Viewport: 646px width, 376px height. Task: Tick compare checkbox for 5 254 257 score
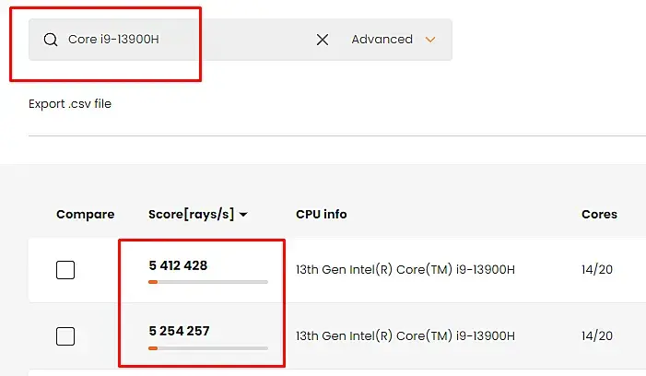pos(65,336)
